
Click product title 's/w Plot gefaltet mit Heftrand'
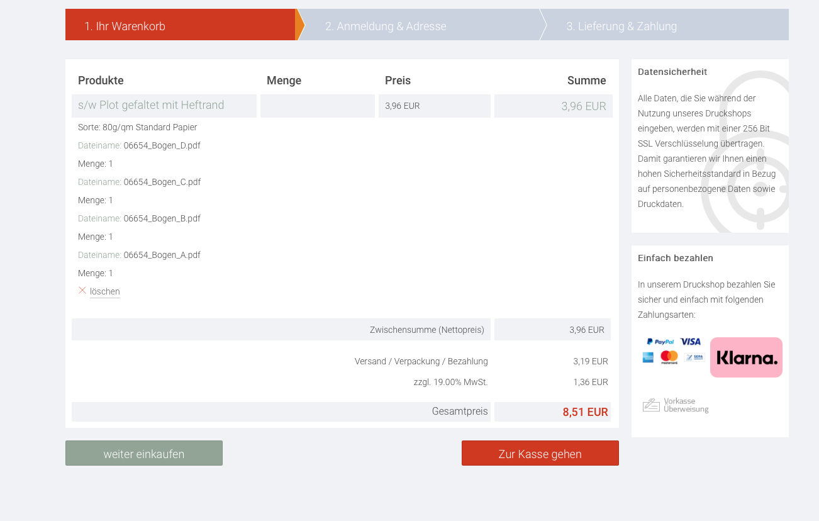coord(151,105)
